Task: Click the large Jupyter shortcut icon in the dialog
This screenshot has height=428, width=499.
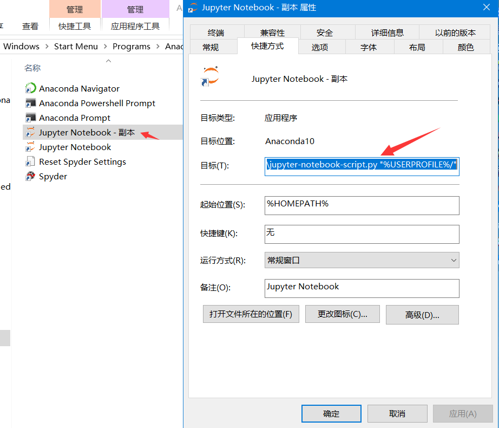Action: [x=210, y=76]
